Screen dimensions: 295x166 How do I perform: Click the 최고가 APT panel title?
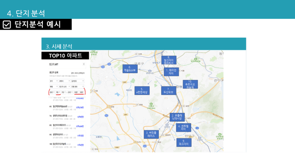click(53, 65)
